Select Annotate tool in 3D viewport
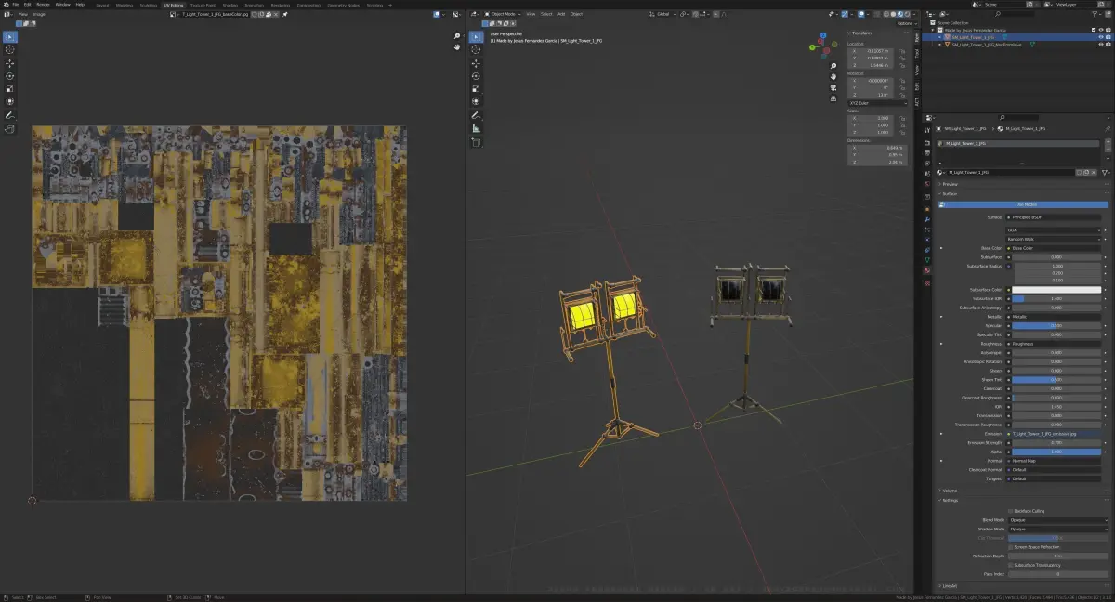 point(476,115)
